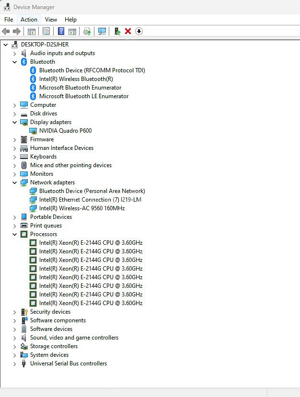Click the Device Manager title bar icon
Screen dimensions: 300x397
coord(7,7)
